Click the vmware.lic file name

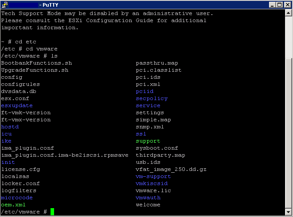tap(153, 191)
